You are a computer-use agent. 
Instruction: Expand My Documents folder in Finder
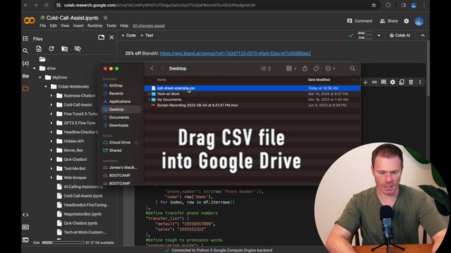[x=149, y=100]
